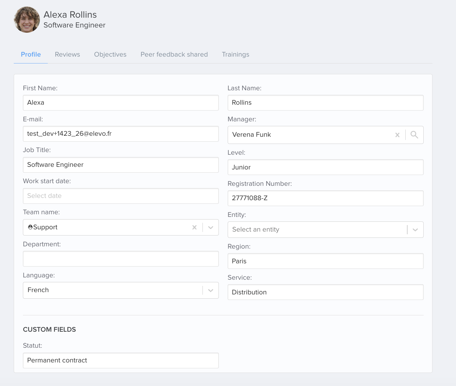Click the Statut custom field input

(121, 360)
